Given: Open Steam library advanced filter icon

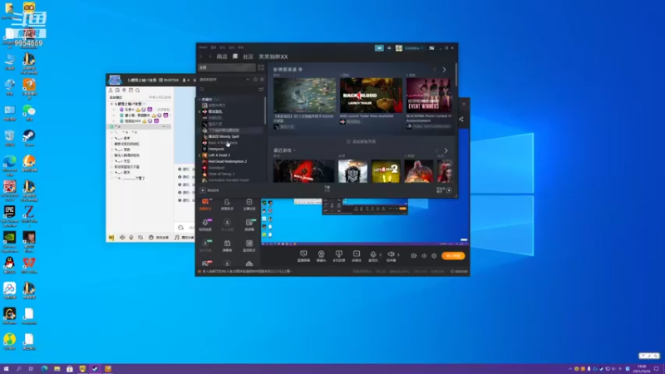Looking at the screenshot, I should (x=261, y=90).
